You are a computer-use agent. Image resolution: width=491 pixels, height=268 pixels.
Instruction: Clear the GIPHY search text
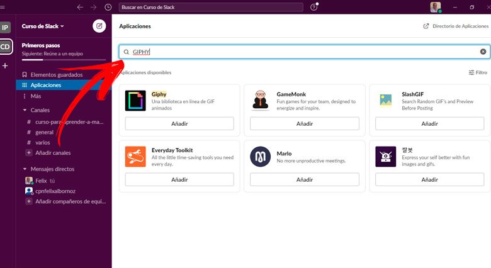[483, 52]
